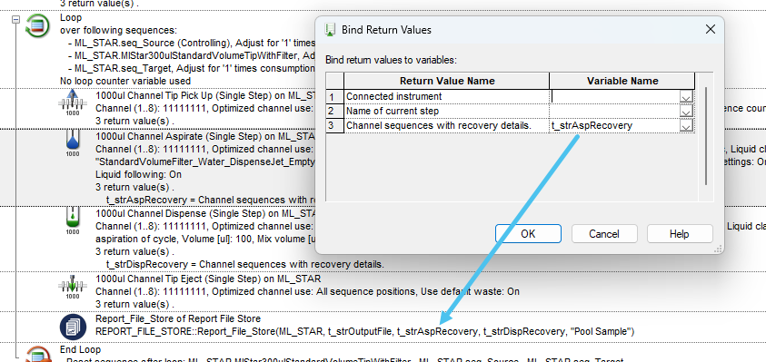Select the Channel Aspirate step icon
Viewport: 766px width, 362px height.
73,142
